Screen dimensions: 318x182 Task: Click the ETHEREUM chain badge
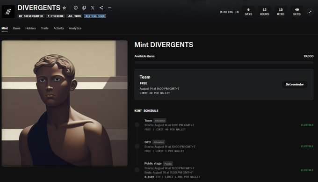click(x=55, y=16)
